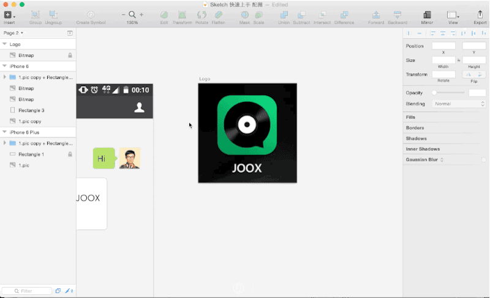Select the JOOX logo image on canvas
490x298 pixels.
[x=247, y=133]
